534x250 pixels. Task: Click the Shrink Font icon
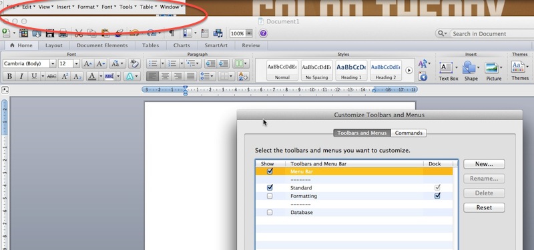point(101,63)
